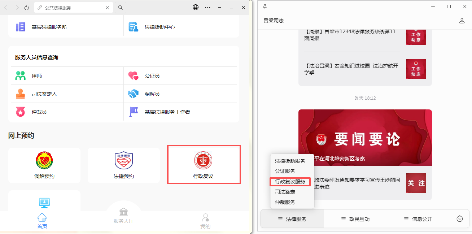Switch to the 我的 tab
This screenshot has height=234, width=472.
(205, 221)
